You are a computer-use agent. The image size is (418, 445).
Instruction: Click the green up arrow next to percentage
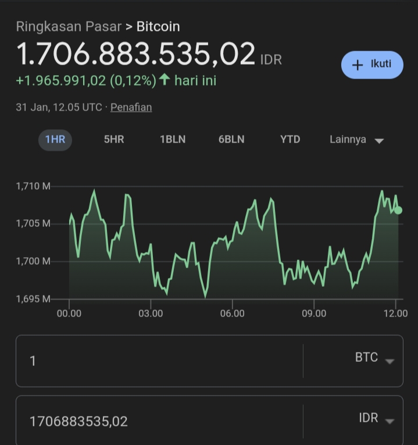point(165,79)
